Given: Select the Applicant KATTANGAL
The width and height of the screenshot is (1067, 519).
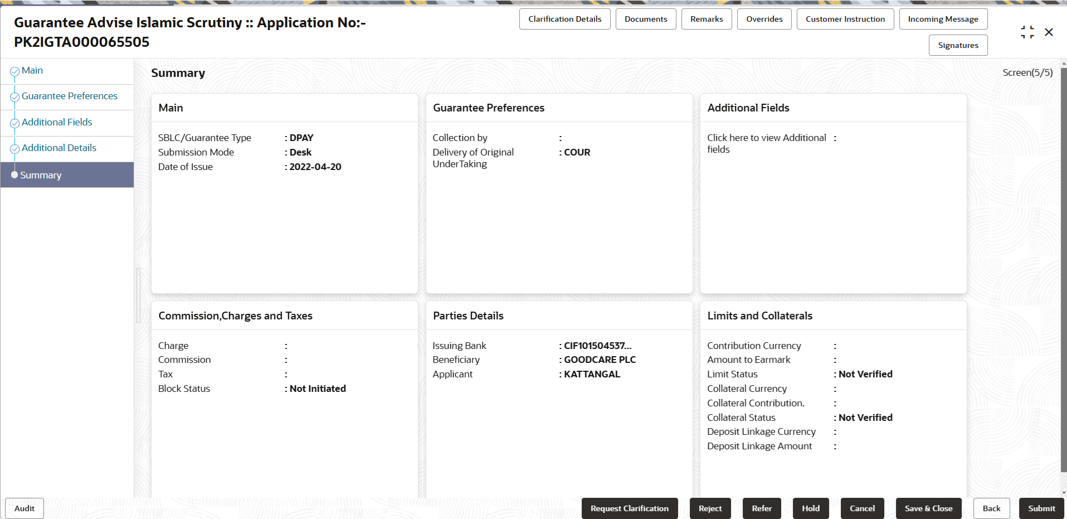Looking at the screenshot, I should coord(592,375).
